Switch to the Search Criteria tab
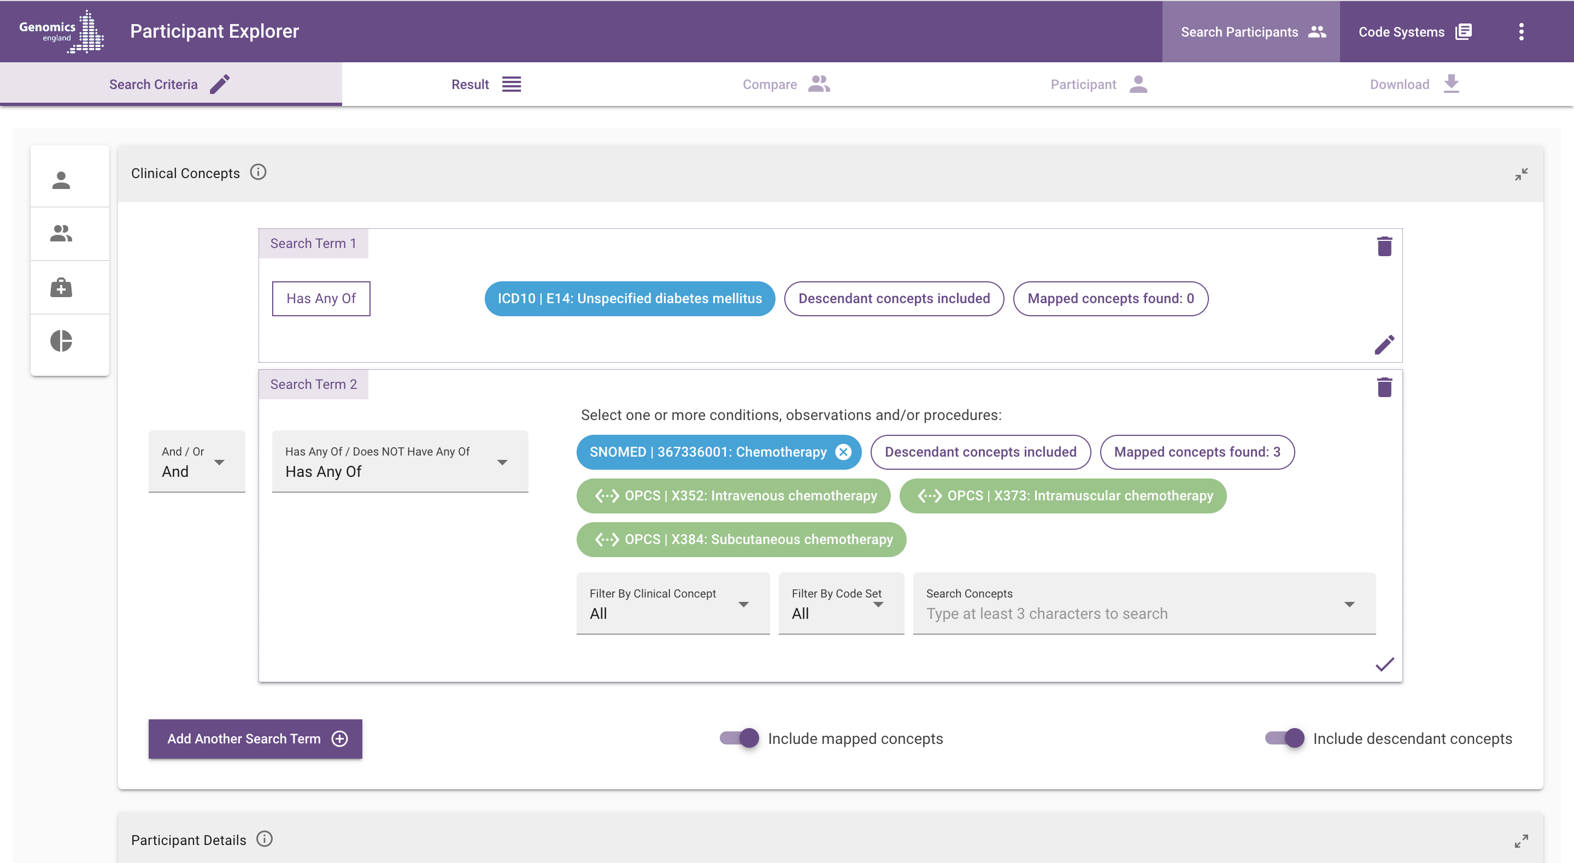Viewport: 1574px width, 863px height. click(171, 84)
